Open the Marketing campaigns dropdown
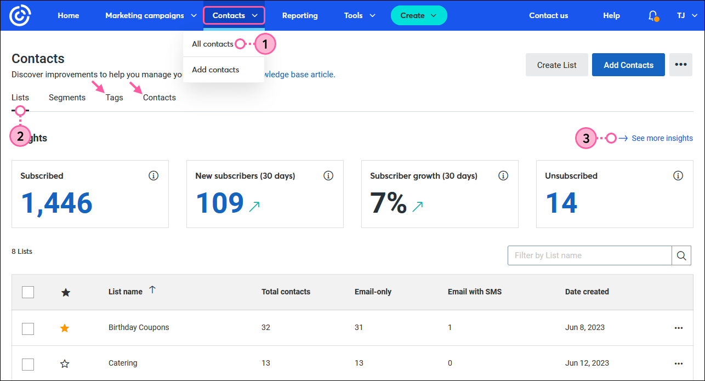Screen dimensions: 705x381 click(x=150, y=15)
